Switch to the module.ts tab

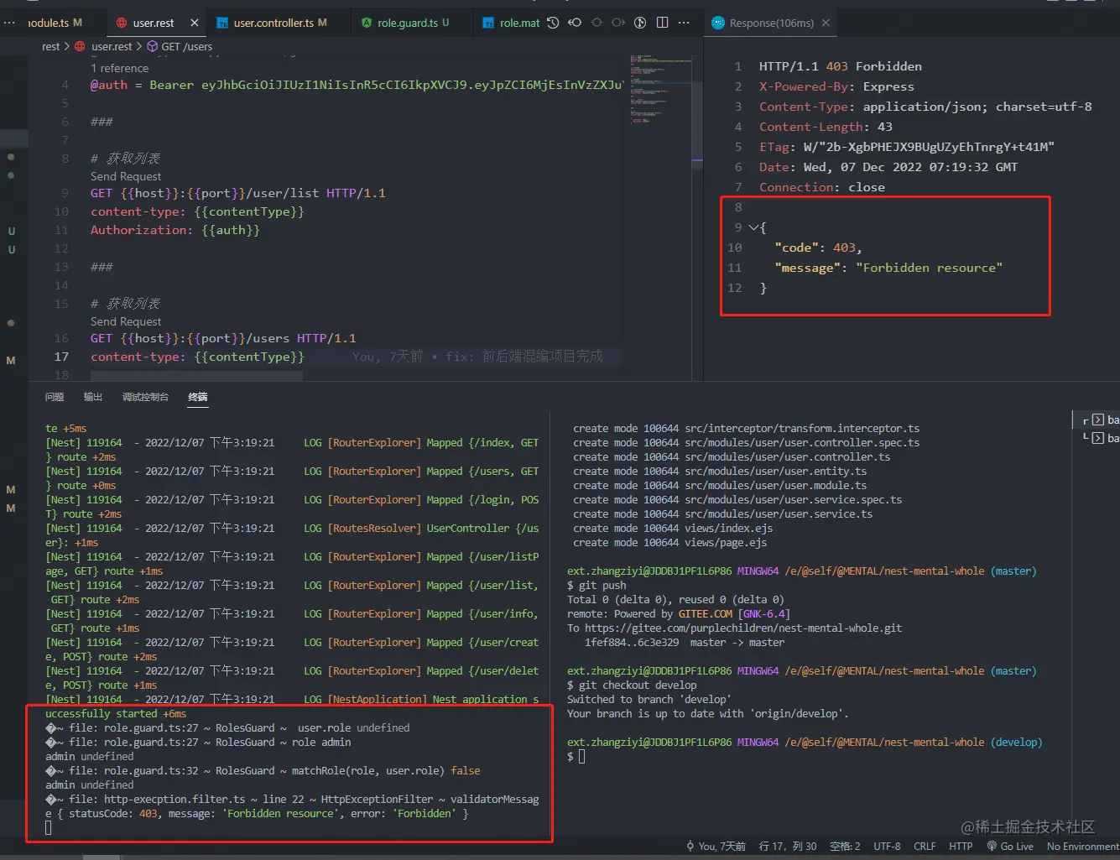(x=55, y=23)
